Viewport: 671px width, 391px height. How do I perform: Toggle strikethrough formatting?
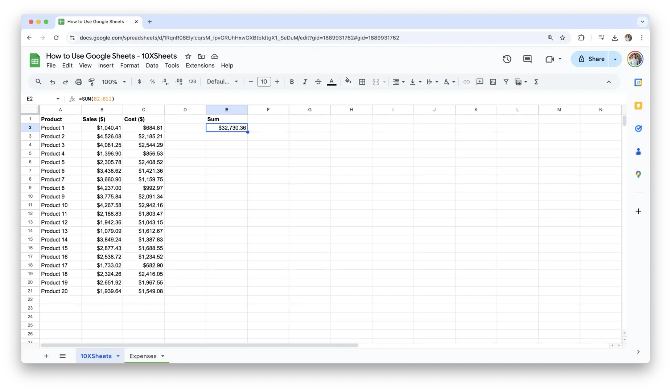[318, 82]
